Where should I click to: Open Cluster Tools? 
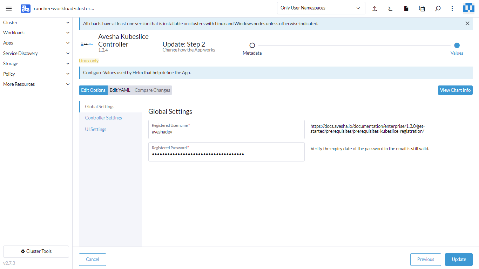point(36,251)
